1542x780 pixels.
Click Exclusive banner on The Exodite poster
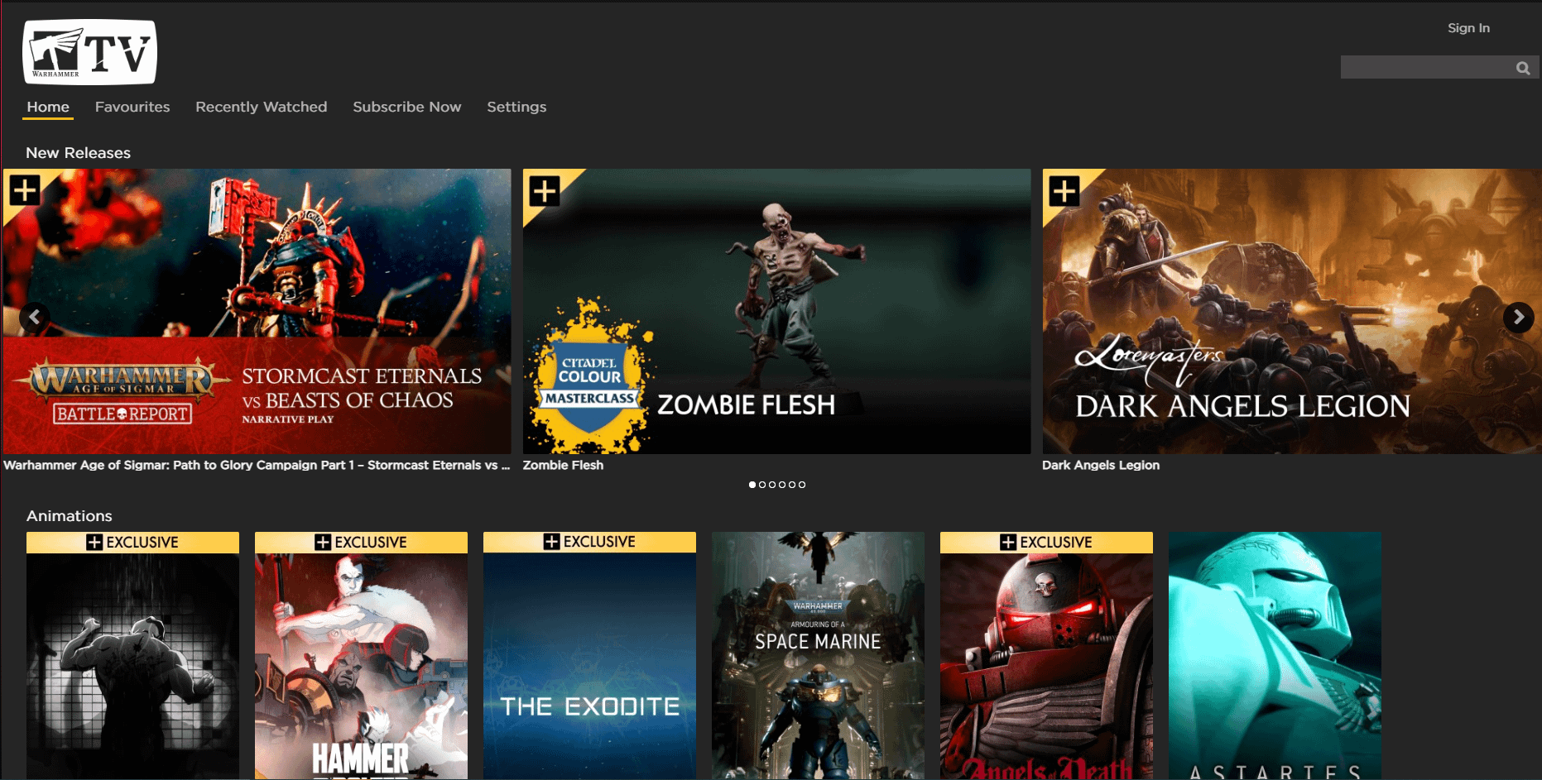click(589, 542)
